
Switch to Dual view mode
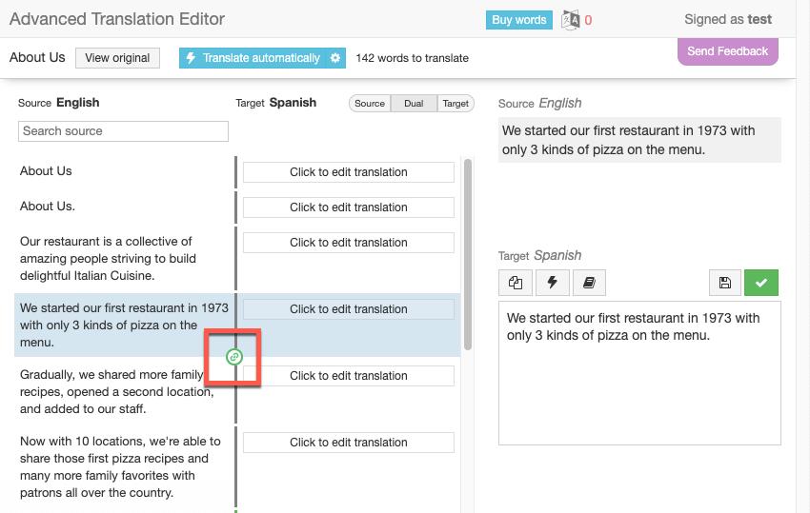click(x=414, y=104)
